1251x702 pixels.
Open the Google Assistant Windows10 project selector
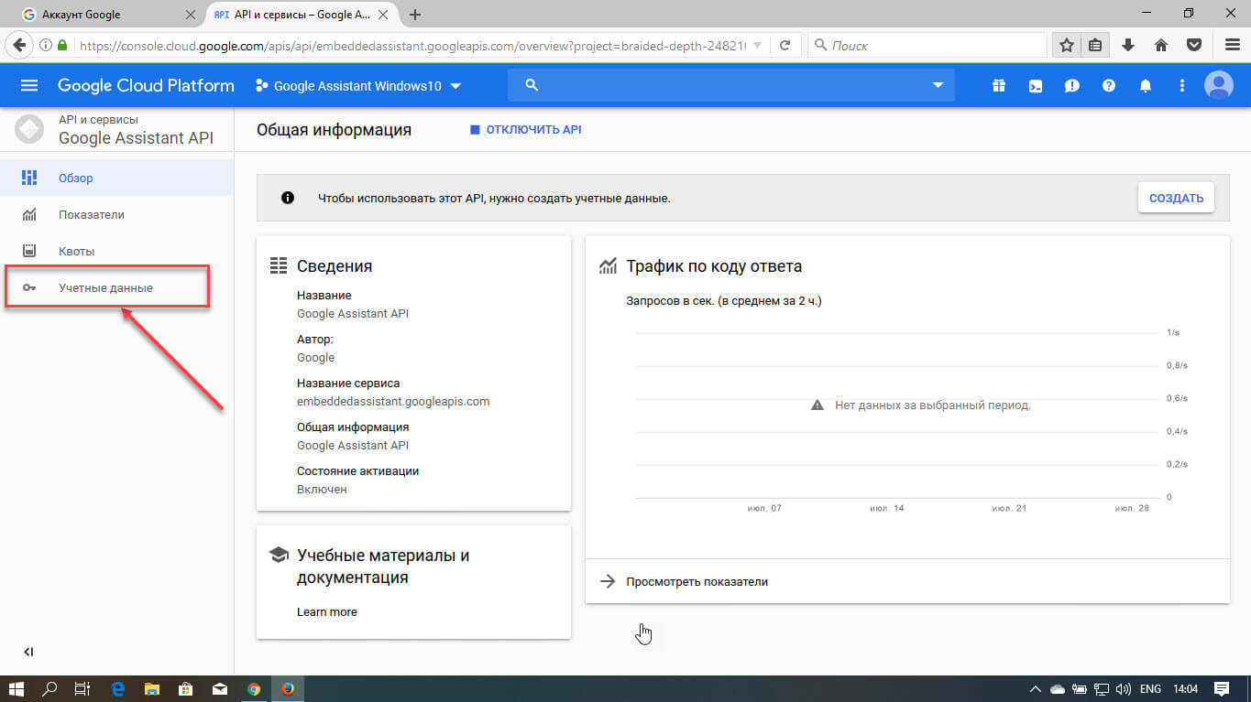pos(358,86)
